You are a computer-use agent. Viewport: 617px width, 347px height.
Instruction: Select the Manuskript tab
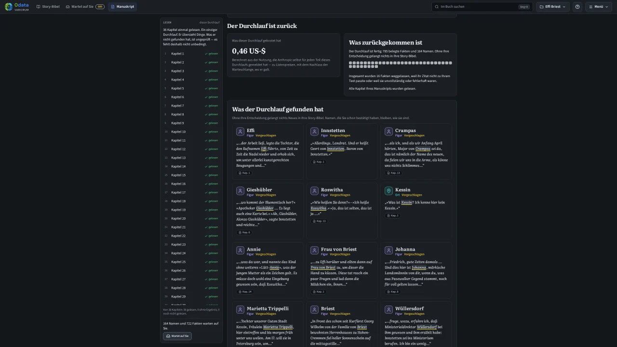tap(122, 7)
